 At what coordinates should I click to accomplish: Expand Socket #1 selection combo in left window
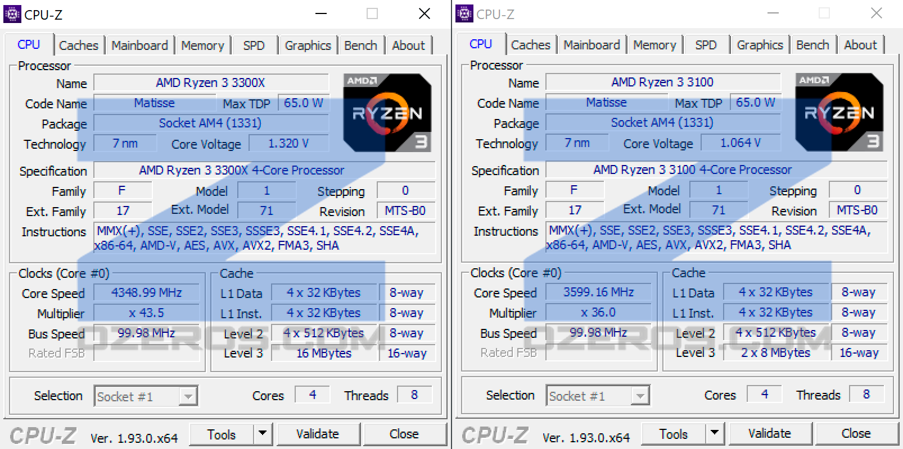click(x=188, y=397)
